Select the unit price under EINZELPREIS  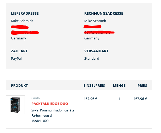[90, 99]
